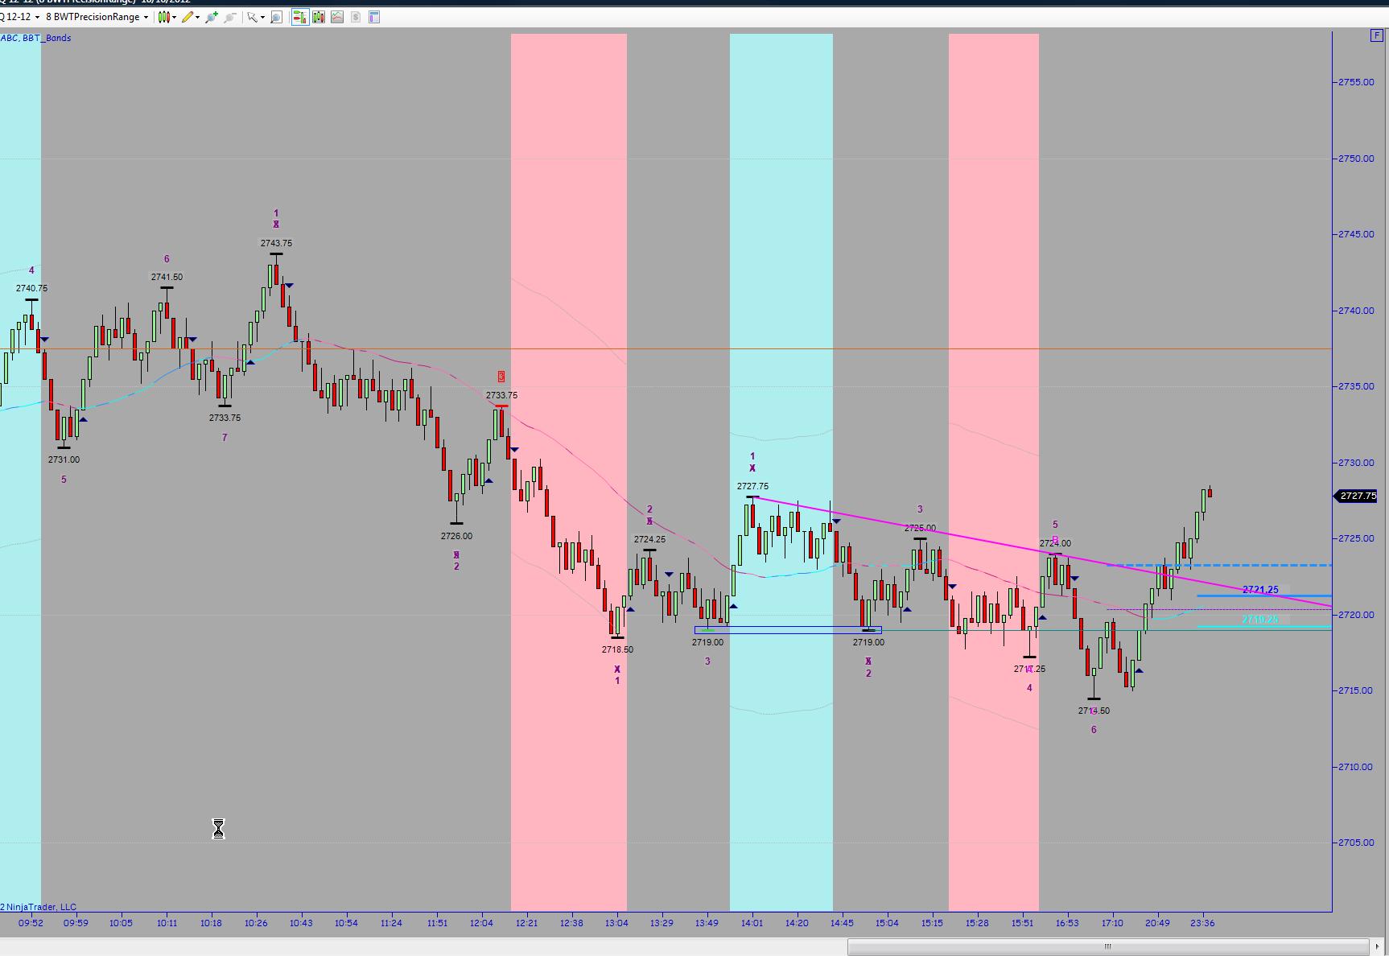The image size is (1389, 956).
Task: Select the dashed blue horizontal line
Action: 1219,565
